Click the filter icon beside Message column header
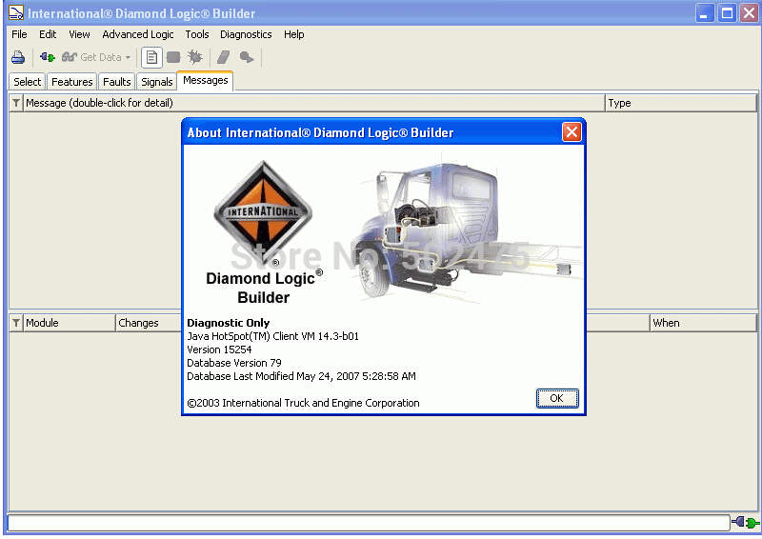 [16, 103]
